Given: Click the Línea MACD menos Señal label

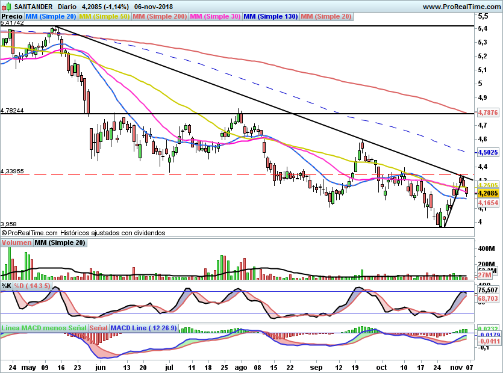Looking at the screenshot, I should [x=44, y=328].
